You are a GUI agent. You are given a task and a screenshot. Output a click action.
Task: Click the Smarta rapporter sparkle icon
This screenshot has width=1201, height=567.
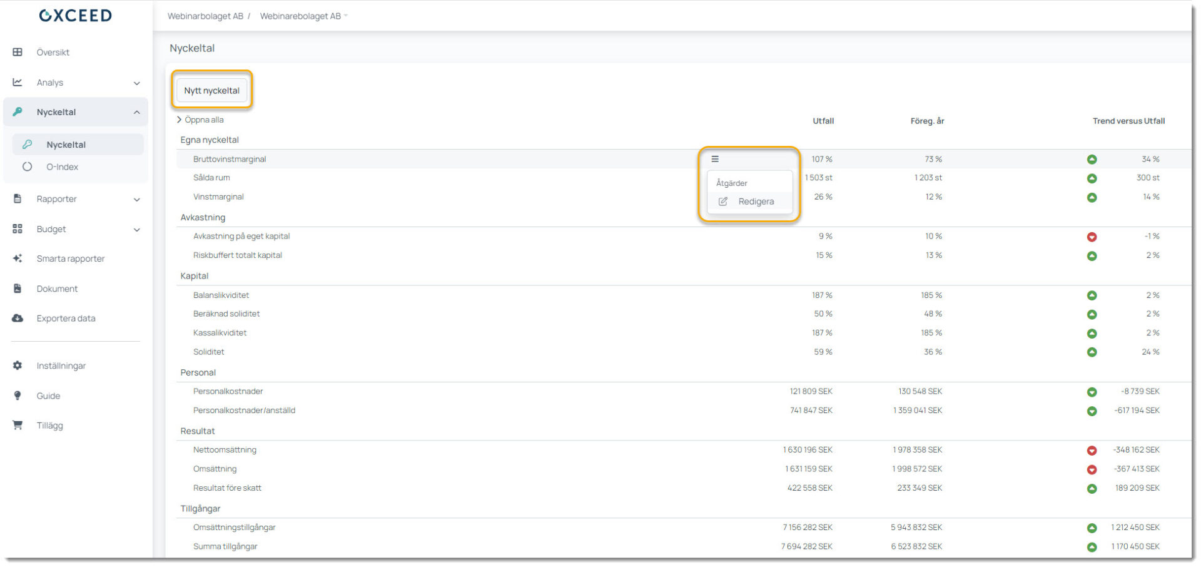coord(18,258)
